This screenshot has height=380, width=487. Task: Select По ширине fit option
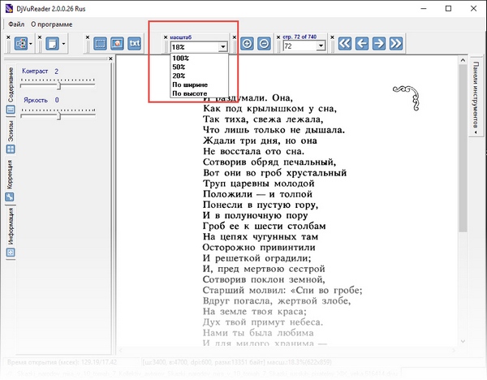190,84
